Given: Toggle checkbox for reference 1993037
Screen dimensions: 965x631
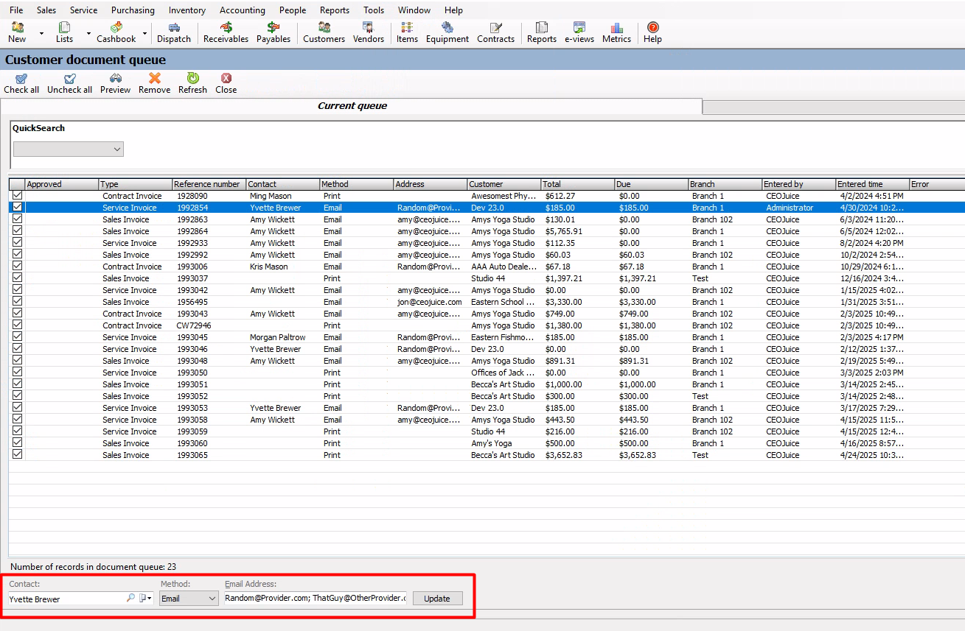Looking at the screenshot, I should pos(17,278).
